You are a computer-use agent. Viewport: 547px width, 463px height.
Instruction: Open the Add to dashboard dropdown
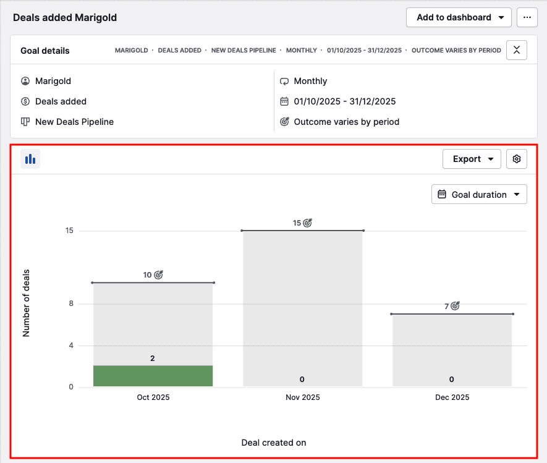(459, 17)
